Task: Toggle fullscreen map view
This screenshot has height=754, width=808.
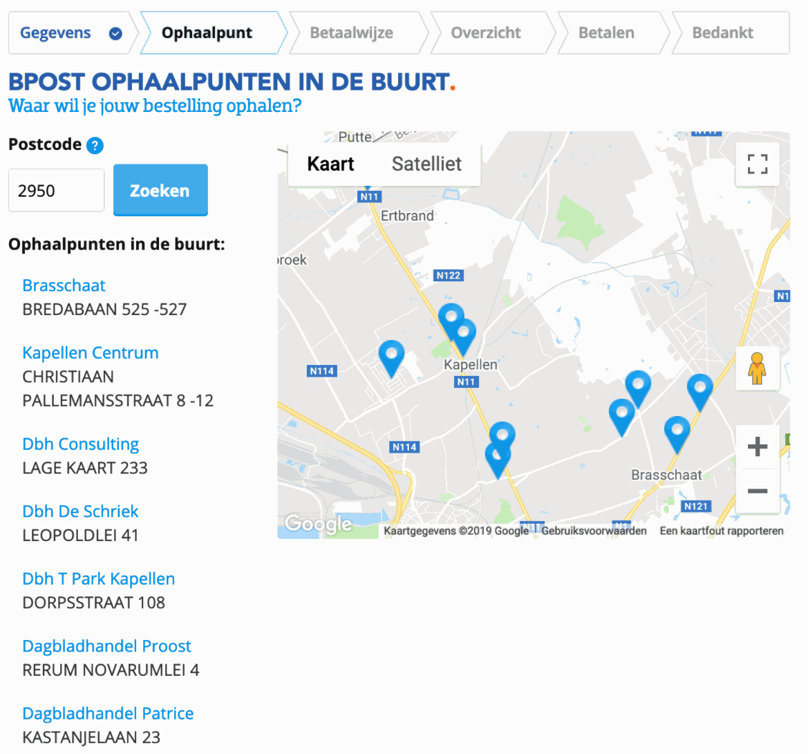Action: [757, 164]
